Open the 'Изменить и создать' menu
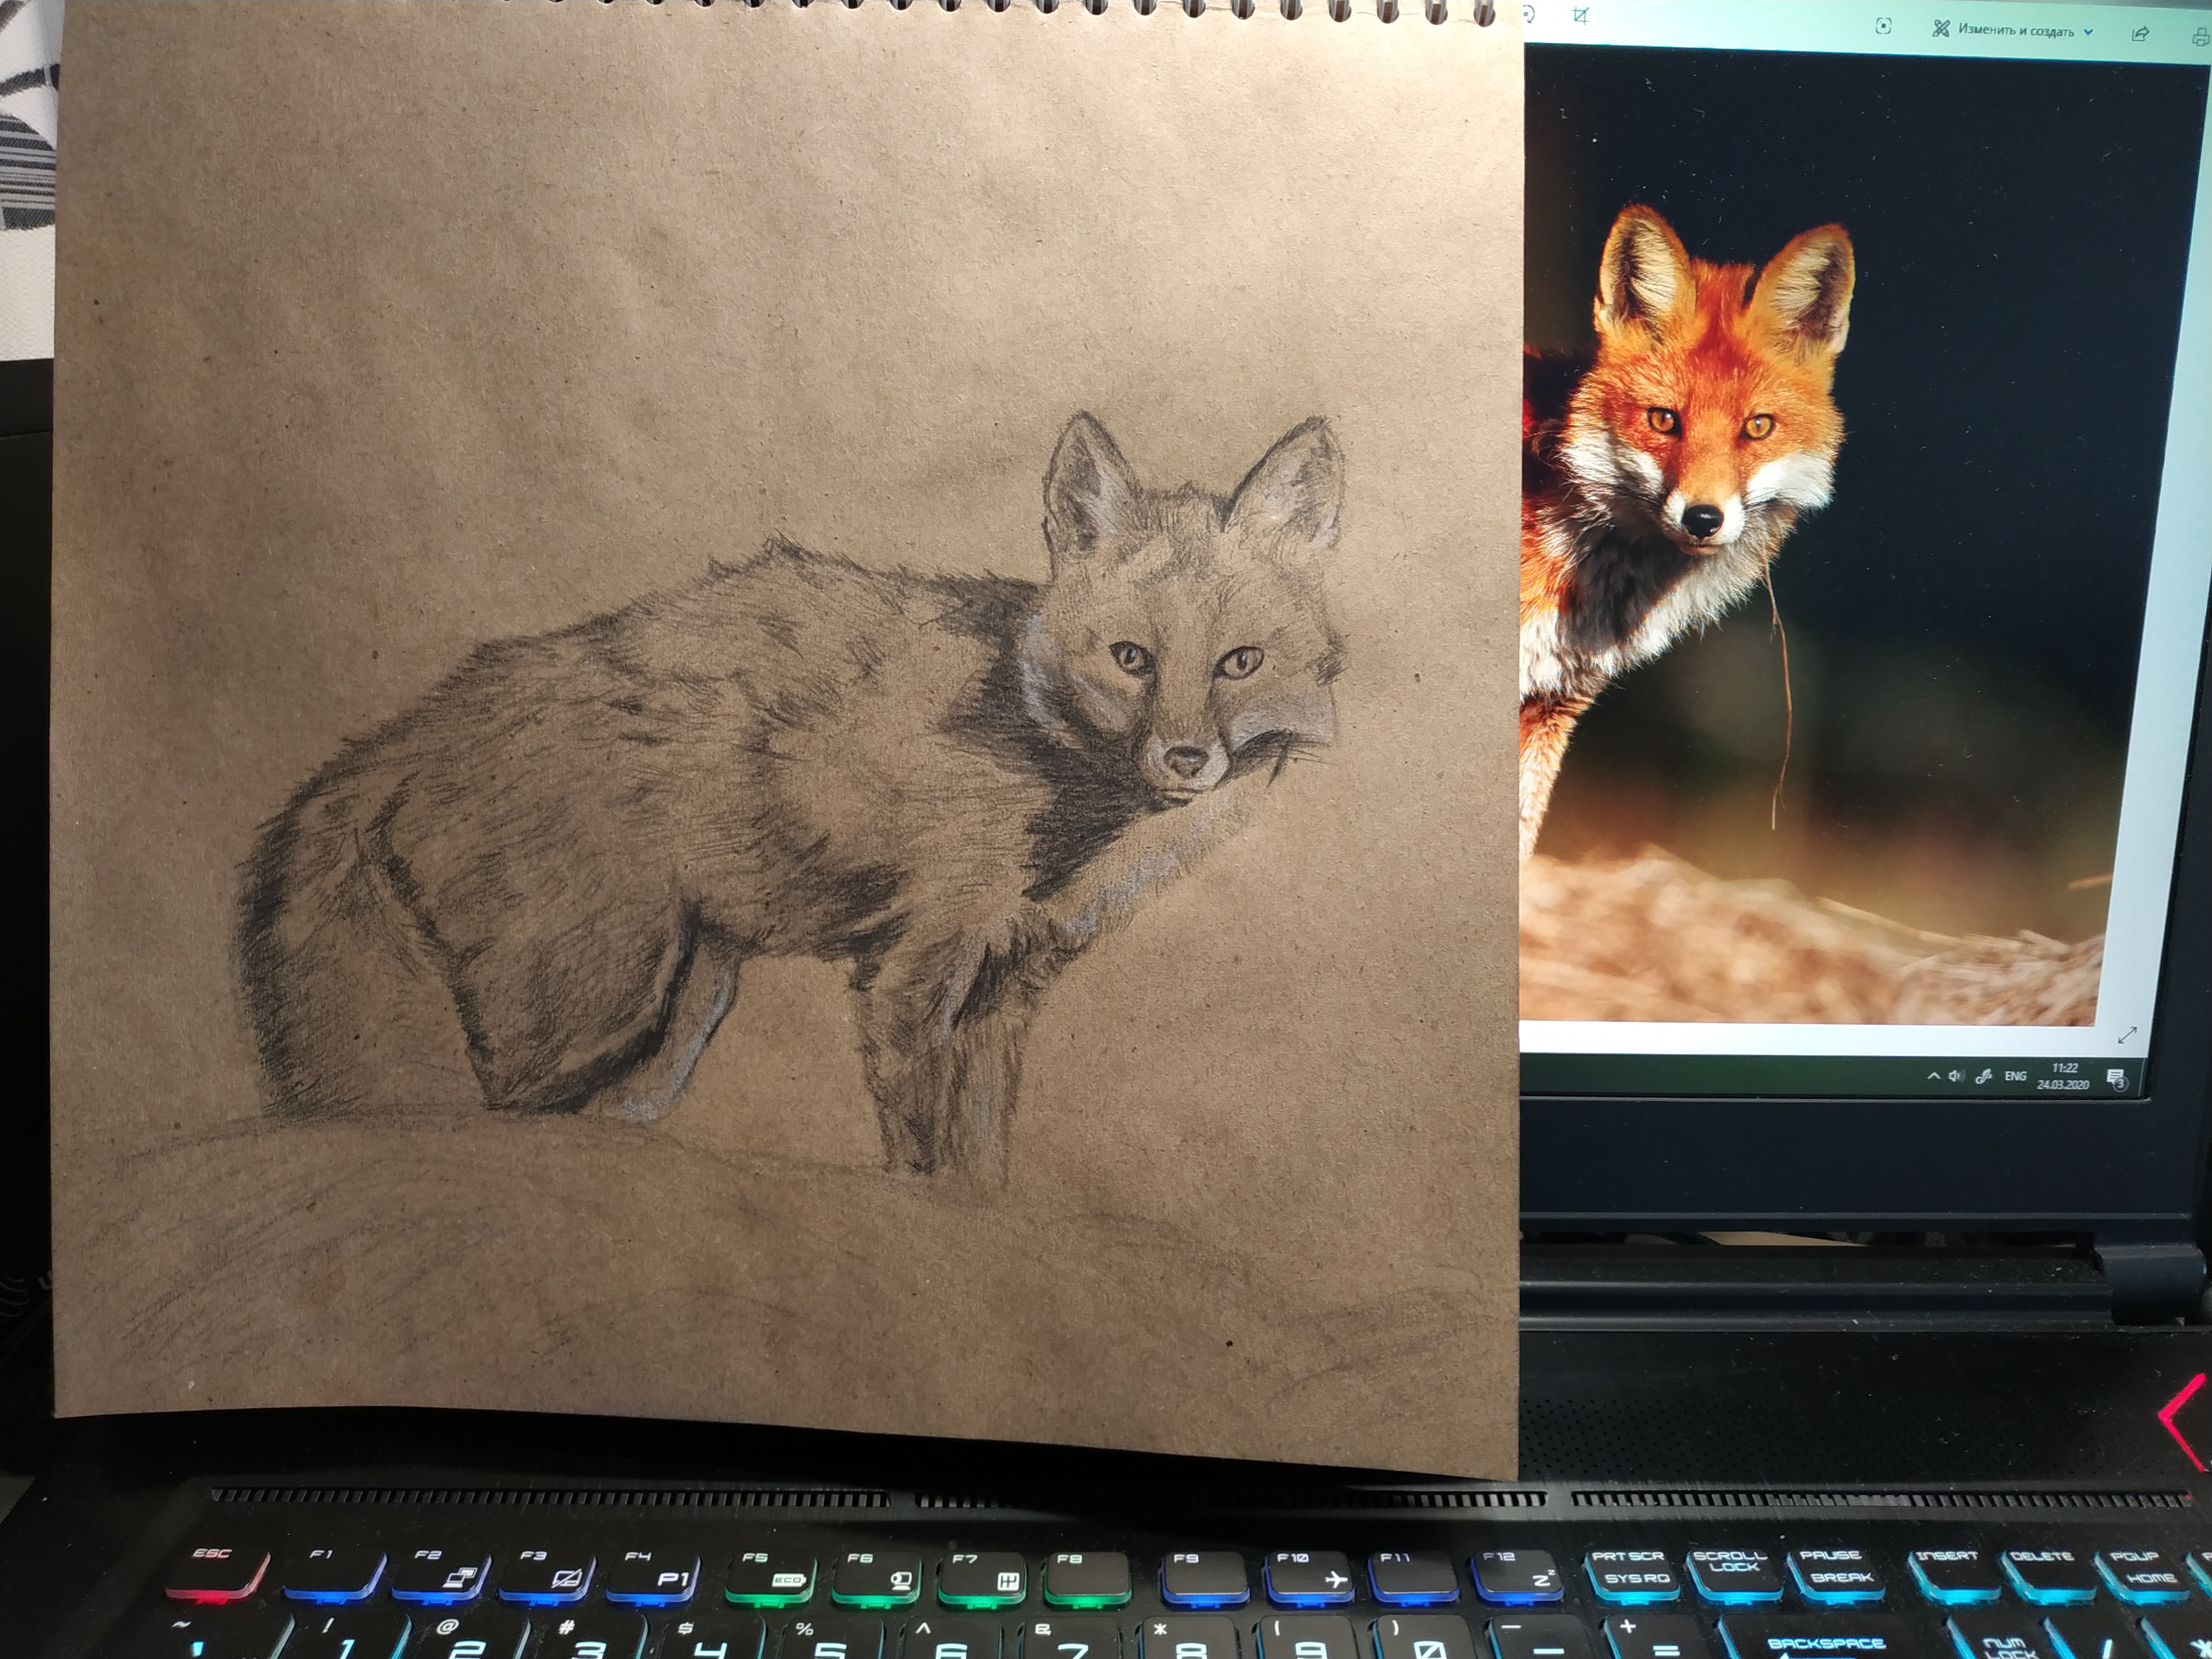This screenshot has height=1659, width=2212. click(2015, 31)
